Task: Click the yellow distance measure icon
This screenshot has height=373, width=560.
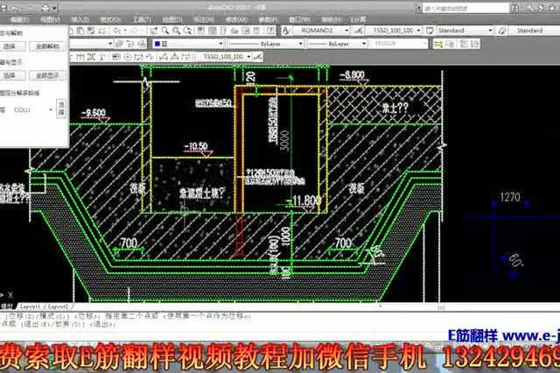Action: (438, 44)
